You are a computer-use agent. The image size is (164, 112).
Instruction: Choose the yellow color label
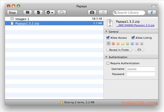tap(123, 44)
